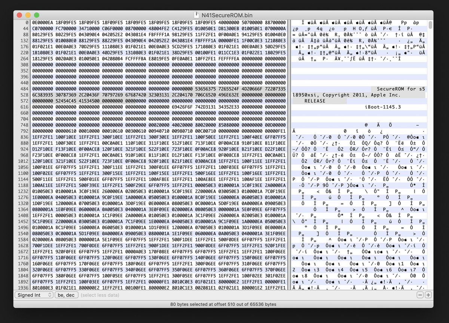Click hex group 53656375 in row 484
The width and height of the screenshot is (449, 323).
[x=205, y=89]
